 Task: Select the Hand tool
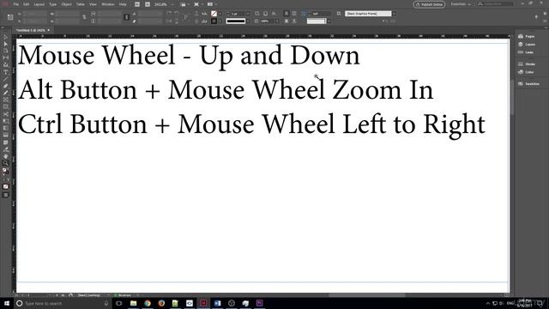(x=6, y=156)
